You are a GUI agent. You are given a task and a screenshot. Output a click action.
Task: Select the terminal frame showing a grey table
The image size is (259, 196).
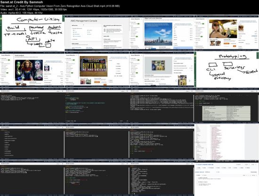tap(227, 106)
